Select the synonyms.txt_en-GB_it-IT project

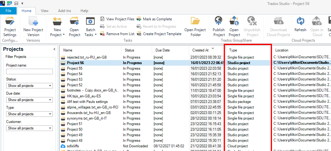pos(195,118)
